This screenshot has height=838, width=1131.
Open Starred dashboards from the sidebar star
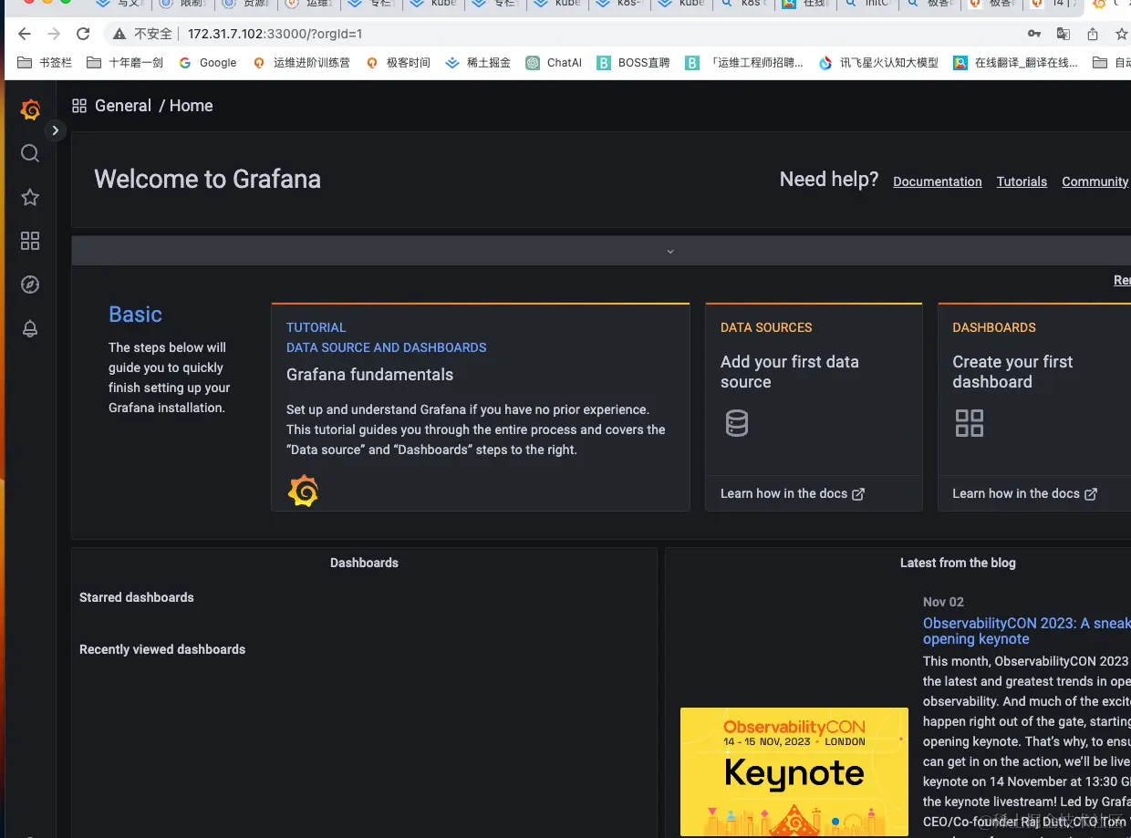coord(30,197)
